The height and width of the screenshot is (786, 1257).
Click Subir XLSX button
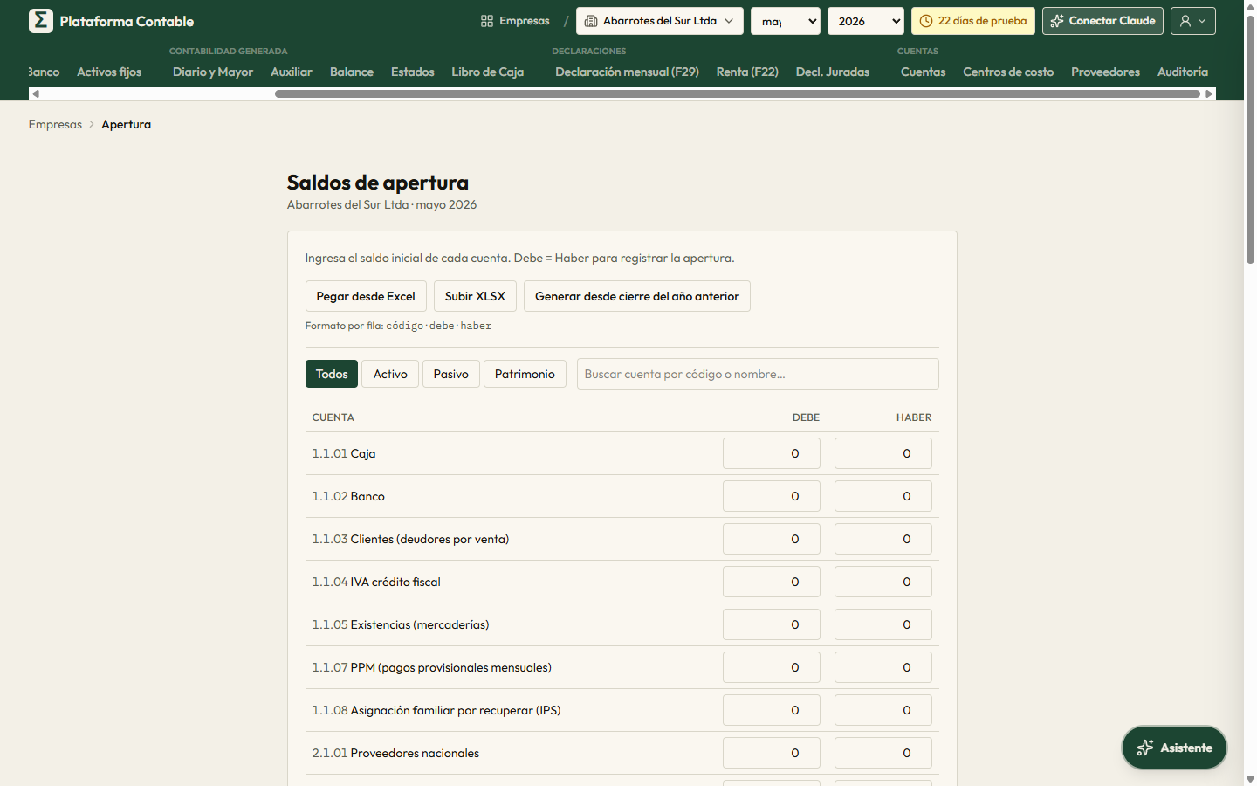475,296
